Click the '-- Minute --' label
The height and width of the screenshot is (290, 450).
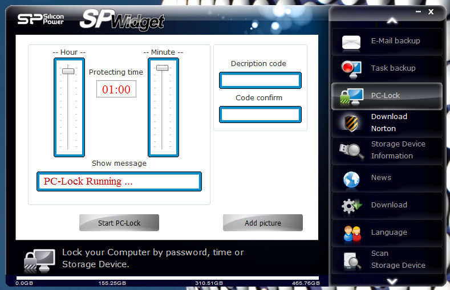tap(163, 52)
